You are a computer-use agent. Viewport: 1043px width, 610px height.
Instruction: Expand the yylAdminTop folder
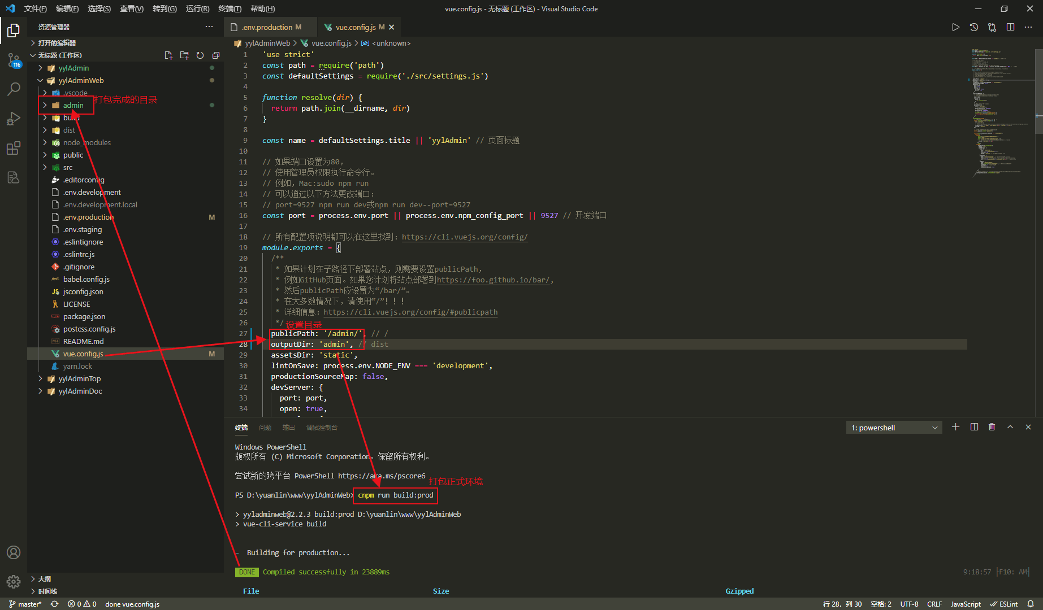(80, 378)
